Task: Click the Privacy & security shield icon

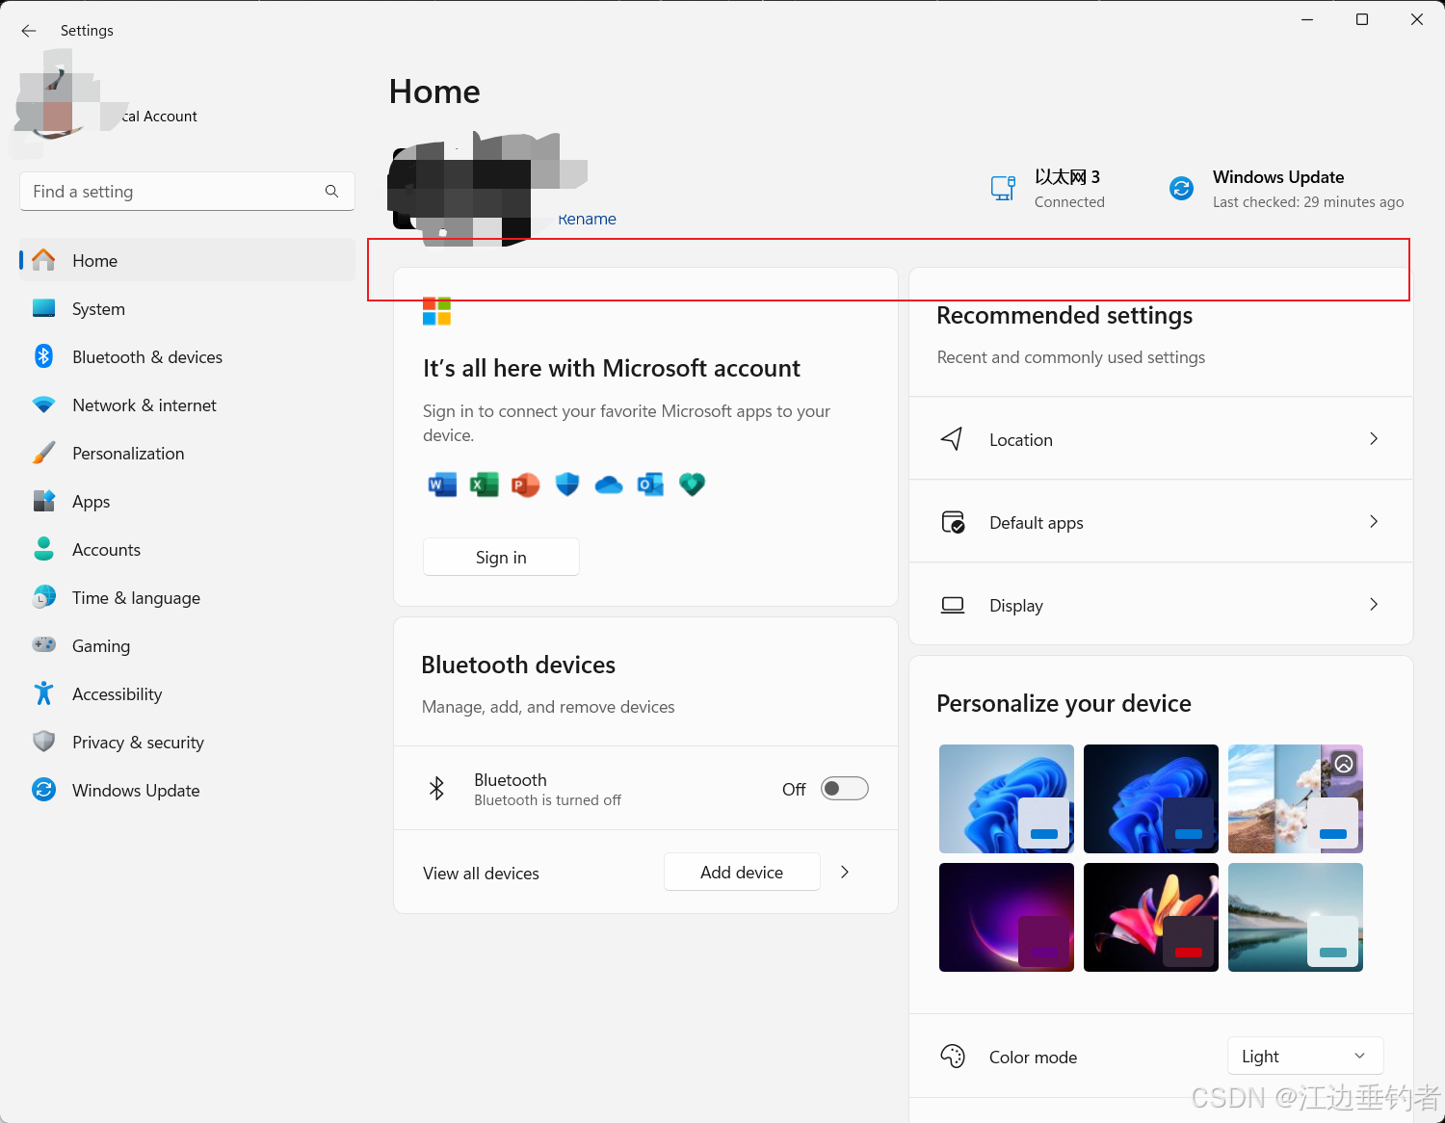Action: (43, 742)
